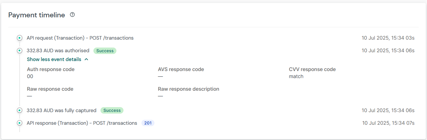
Task: Click the 201 status code badge
Action: pyautogui.click(x=148, y=123)
